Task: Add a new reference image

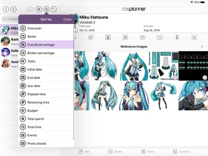Action: 202,47
